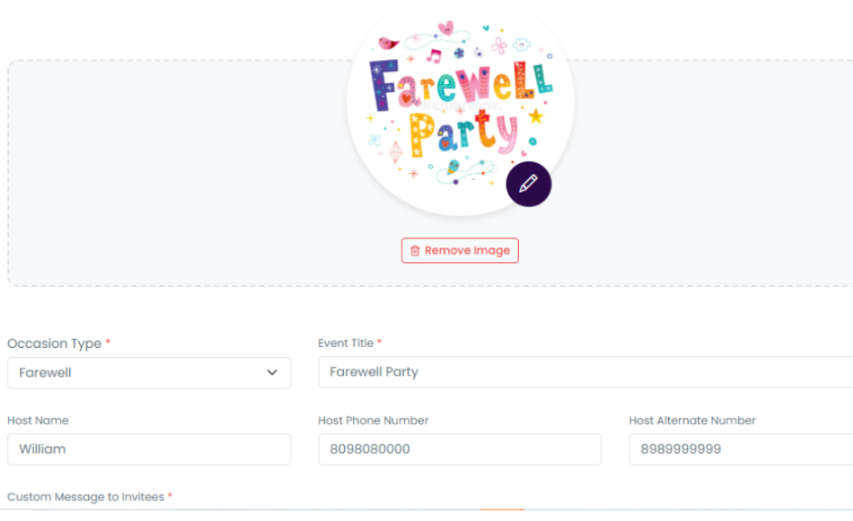Click the '8989999999' alternate number text
Image resolution: width=853 pixels, height=521 pixels.
[x=681, y=449]
